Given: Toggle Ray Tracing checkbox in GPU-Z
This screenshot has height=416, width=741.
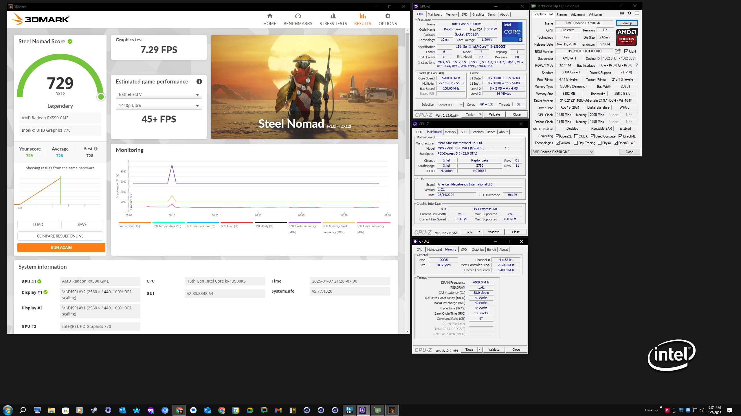Looking at the screenshot, I should pyautogui.click(x=576, y=143).
